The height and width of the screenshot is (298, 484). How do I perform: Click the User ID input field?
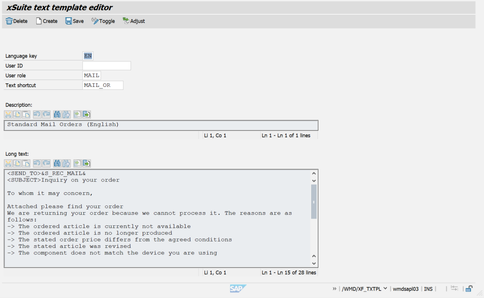106,66
